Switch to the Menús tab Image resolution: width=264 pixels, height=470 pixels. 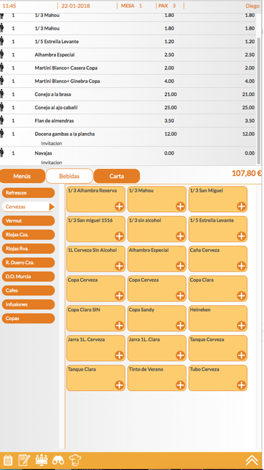[22, 176]
